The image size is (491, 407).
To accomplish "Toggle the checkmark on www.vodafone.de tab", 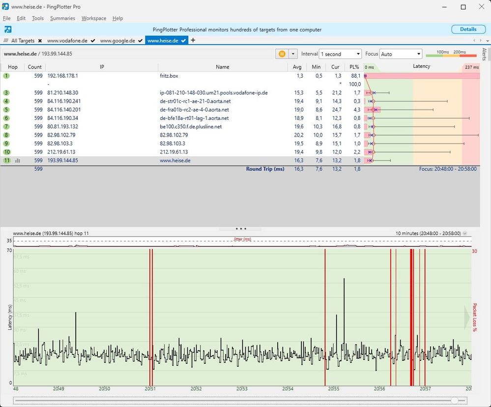I will click(93, 41).
